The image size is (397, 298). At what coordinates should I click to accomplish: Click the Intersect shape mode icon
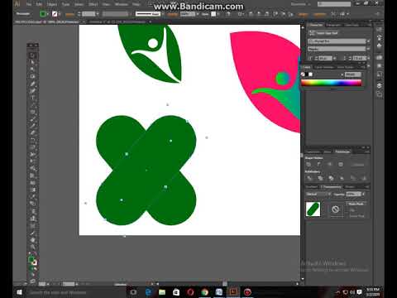tap(330, 165)
